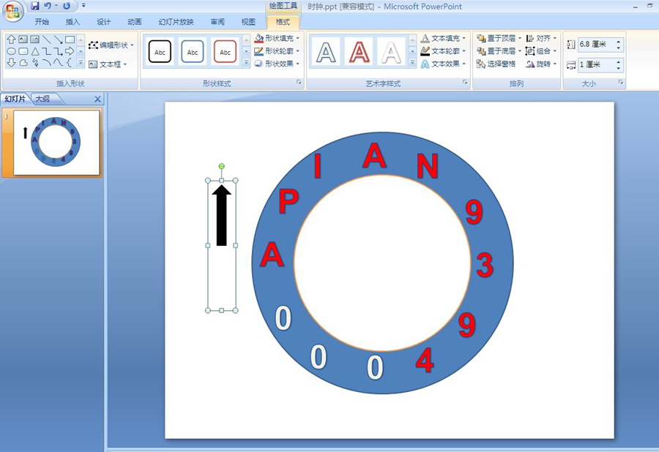Pick the right block arrow shape
This screenshot has width=659, height=452.
(70, 51)
